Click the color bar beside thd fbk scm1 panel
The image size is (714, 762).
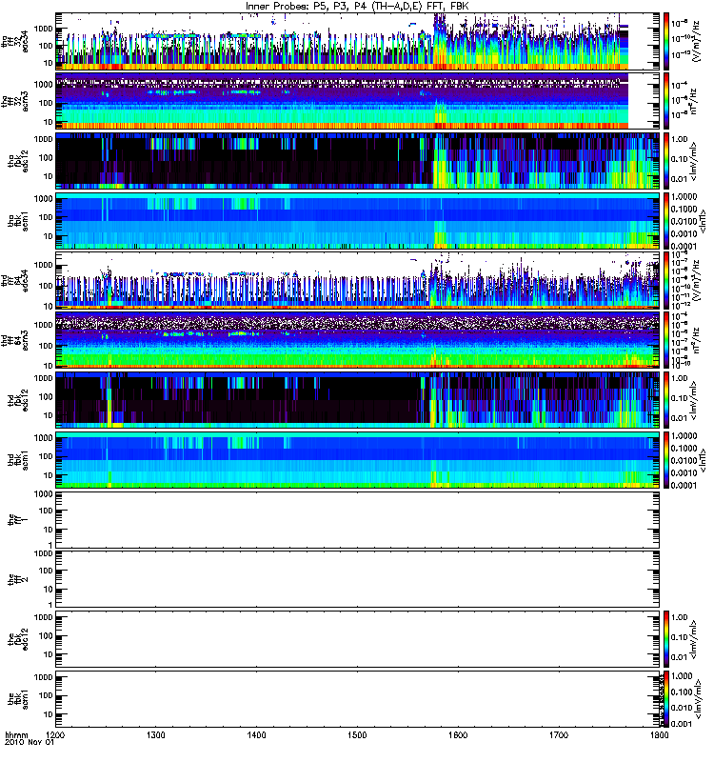pyautogui.click(x=666, y=459)
